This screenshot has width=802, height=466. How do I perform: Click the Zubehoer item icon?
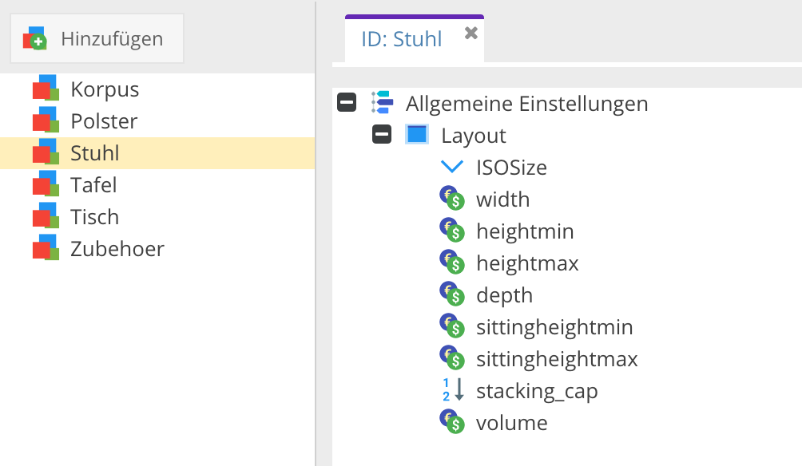[46, 248]
